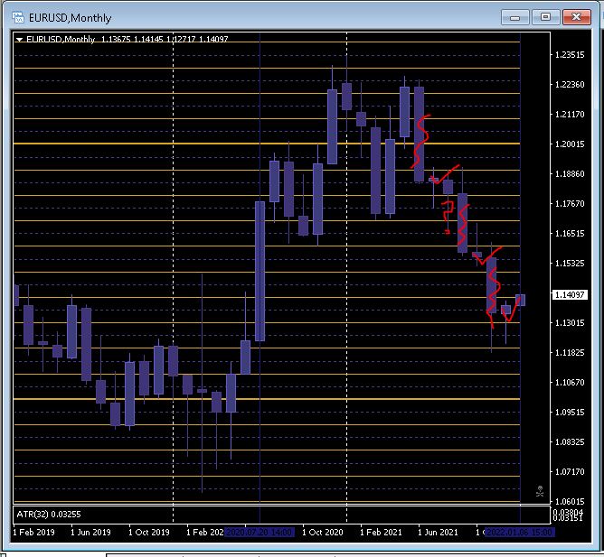Click the current price label 1.14097
Screen dimensions: 604x557
pos(570,294)
